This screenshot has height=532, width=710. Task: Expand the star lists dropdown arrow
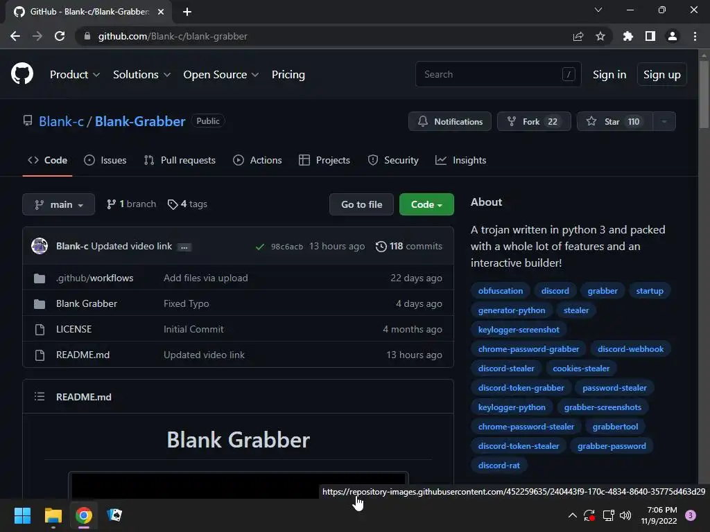point(664,121)
